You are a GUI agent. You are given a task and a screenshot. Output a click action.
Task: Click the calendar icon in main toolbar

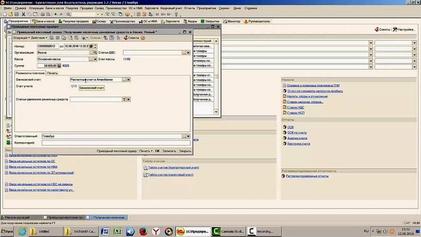(x=144, y=14)
